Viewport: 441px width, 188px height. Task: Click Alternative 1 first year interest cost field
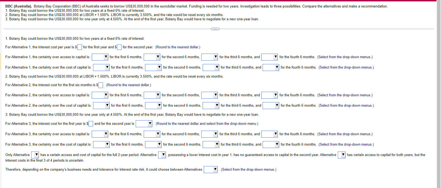pos(79,47)
